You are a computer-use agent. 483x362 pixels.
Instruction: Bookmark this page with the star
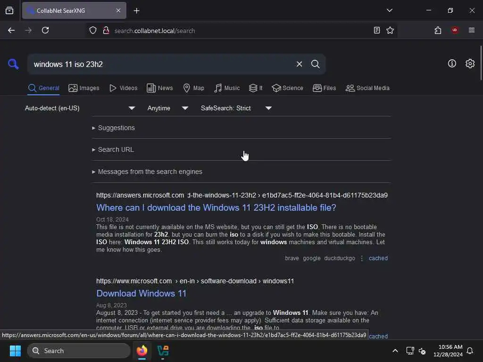[x=390, y=30]
